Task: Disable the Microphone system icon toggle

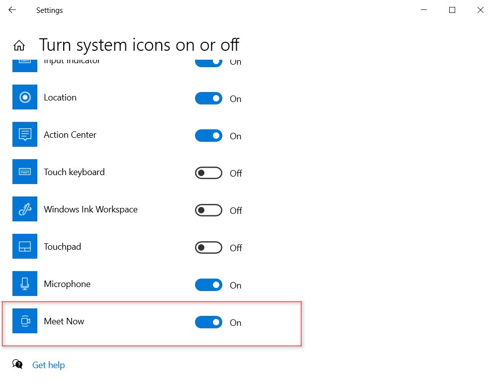Action: point(208,285)
